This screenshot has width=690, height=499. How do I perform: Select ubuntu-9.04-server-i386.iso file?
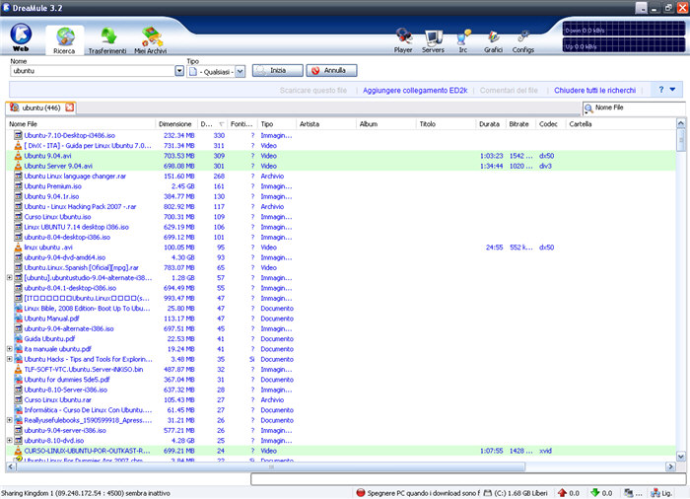point(65,430)
